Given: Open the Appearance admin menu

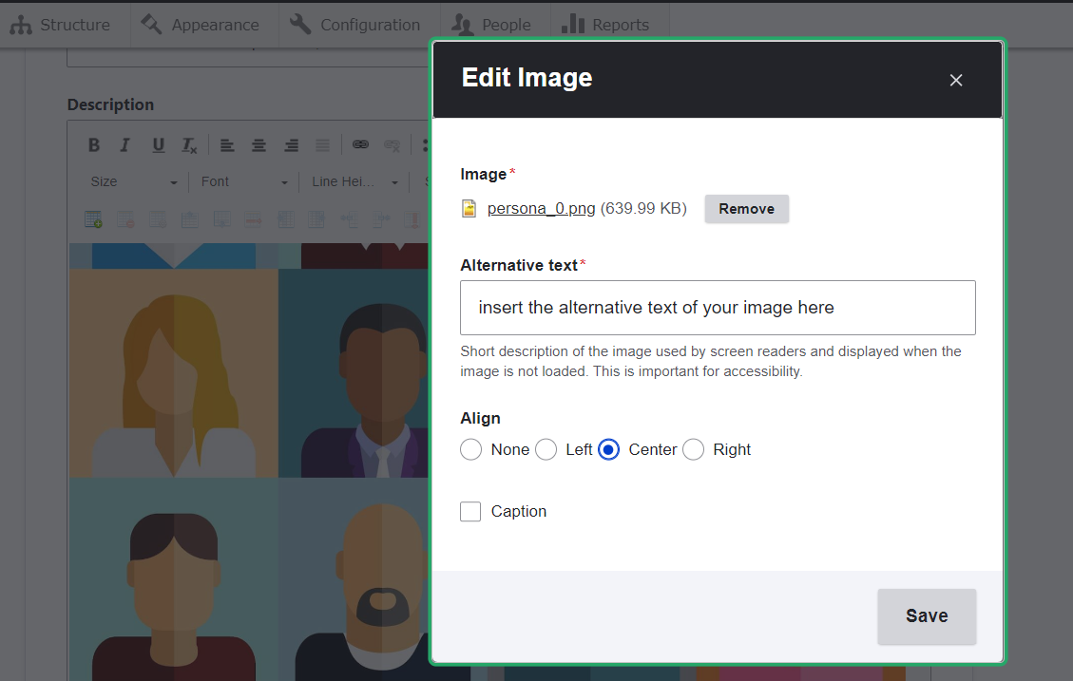Looking at the screenshot, I should 200,25.
